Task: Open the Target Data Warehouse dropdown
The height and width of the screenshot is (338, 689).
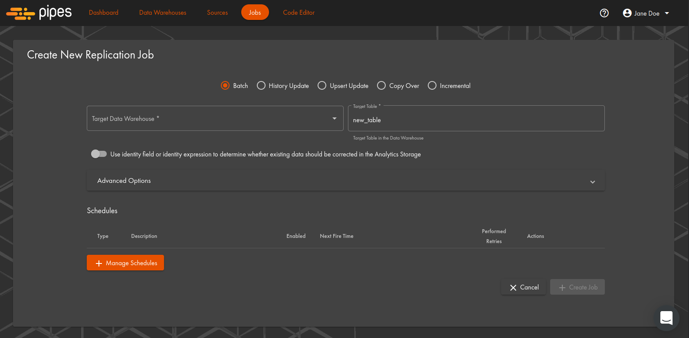Action: point(215,118)
